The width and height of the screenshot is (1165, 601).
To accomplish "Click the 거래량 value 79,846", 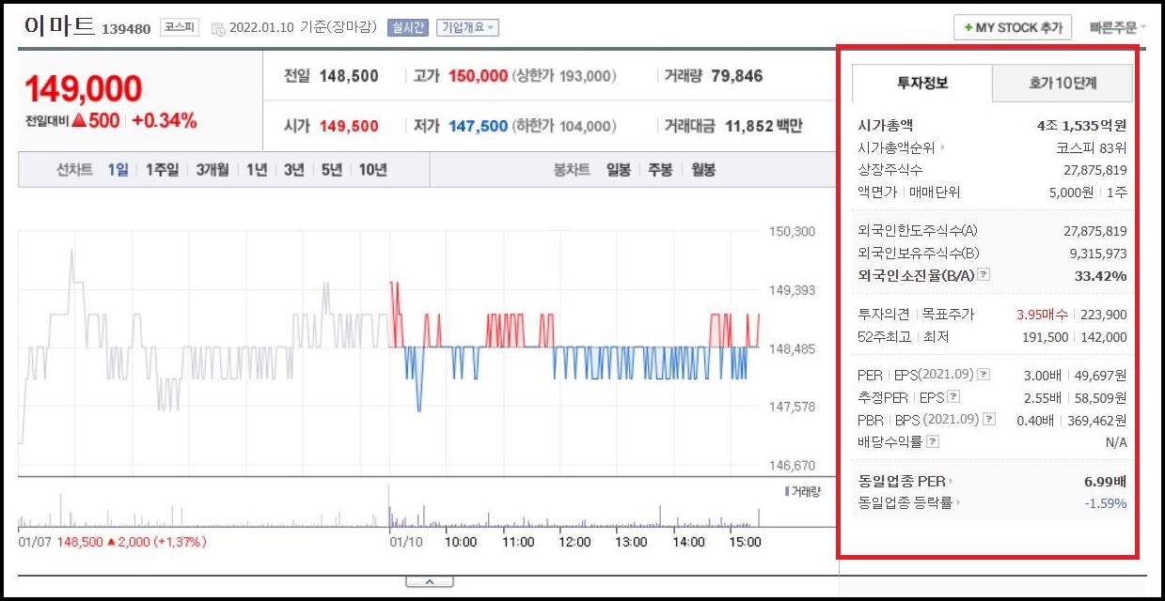I will (737, 76).
